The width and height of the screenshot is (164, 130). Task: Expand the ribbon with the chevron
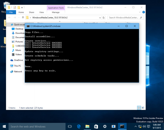[140, 12]
